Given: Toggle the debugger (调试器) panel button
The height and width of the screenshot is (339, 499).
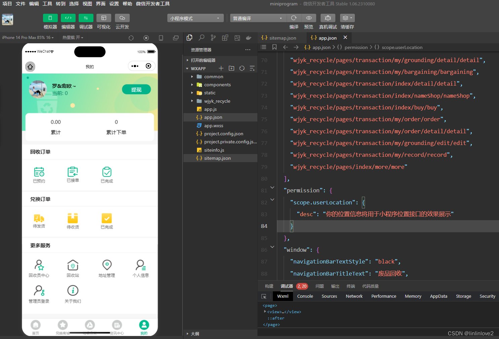Looking at the screenshot, I should point(86,18).
